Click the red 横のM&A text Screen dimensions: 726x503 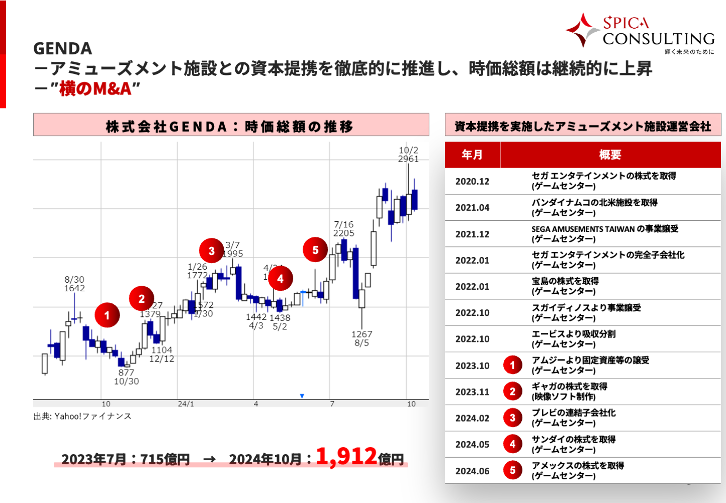[96, 89]
